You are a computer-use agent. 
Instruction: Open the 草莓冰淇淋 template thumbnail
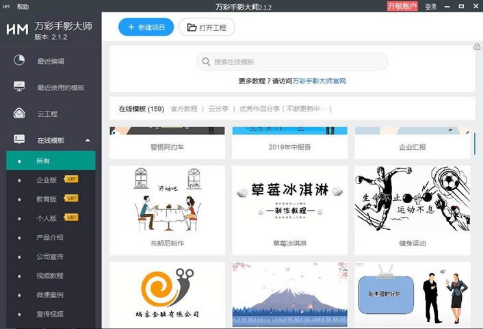pyautogui.click(x=290, y=199)
